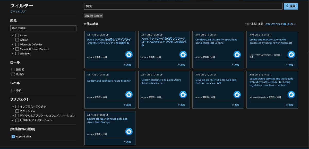309x149 pixels.
Task: Click badge icon on Secure storage card
Action: 129,132
